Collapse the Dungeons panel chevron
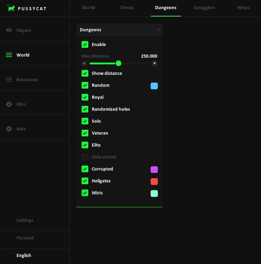This screenshot has width=261, height=264. click(159, 30)
